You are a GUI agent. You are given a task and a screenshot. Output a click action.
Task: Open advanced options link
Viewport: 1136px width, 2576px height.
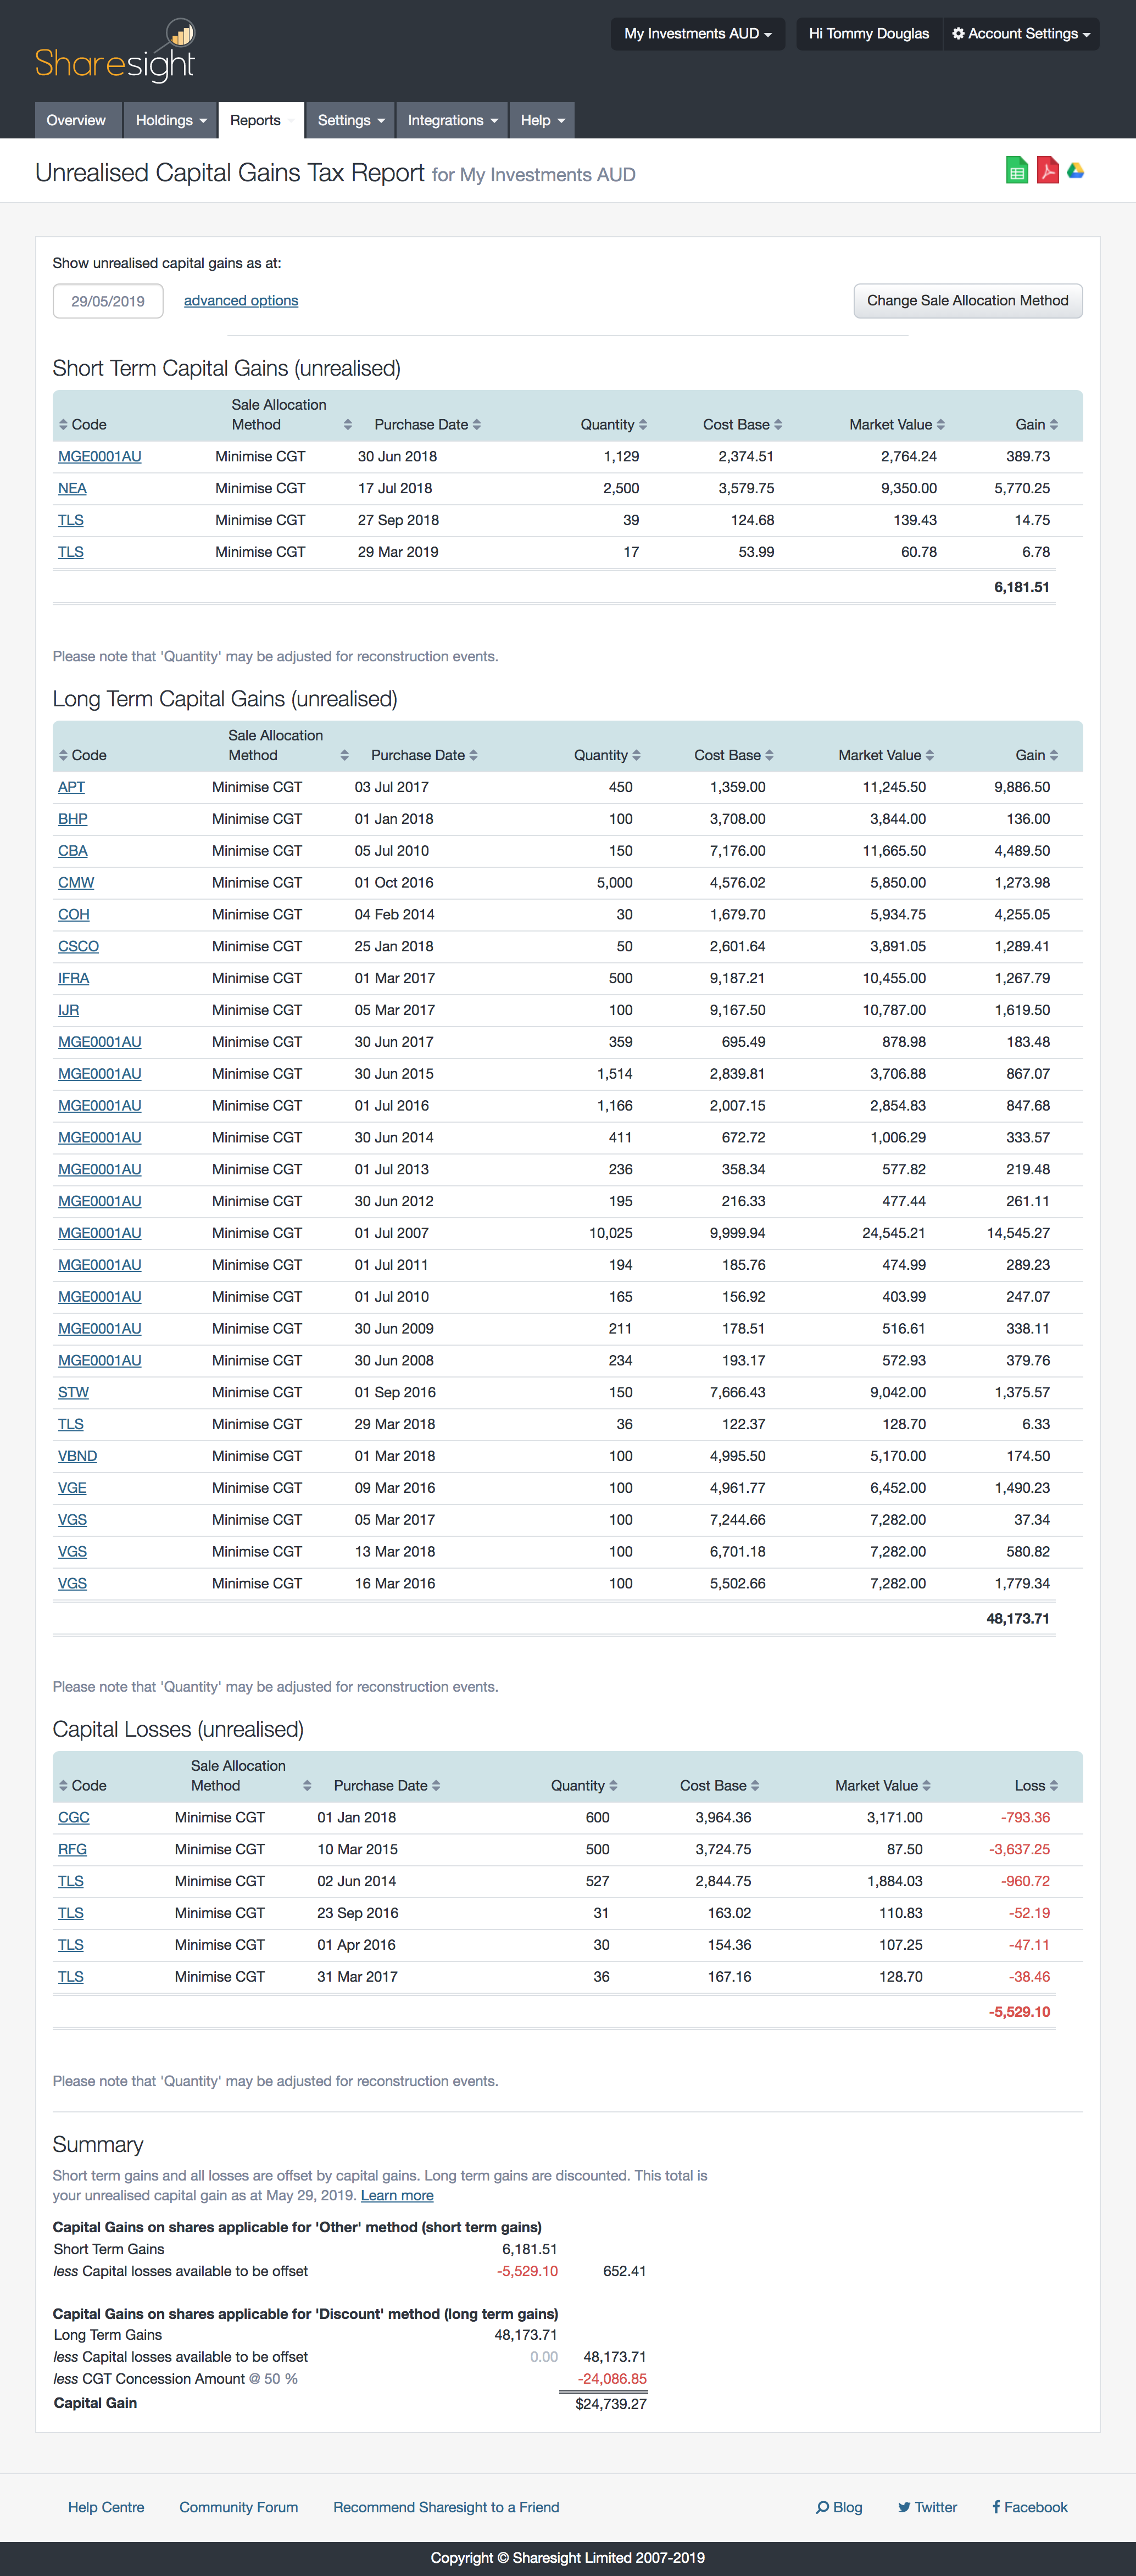click(240, 300)
